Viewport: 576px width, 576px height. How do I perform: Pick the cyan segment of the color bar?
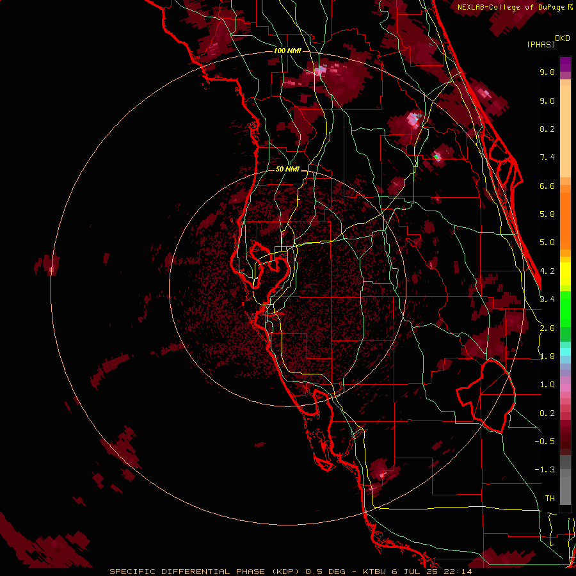pos(565,352)
